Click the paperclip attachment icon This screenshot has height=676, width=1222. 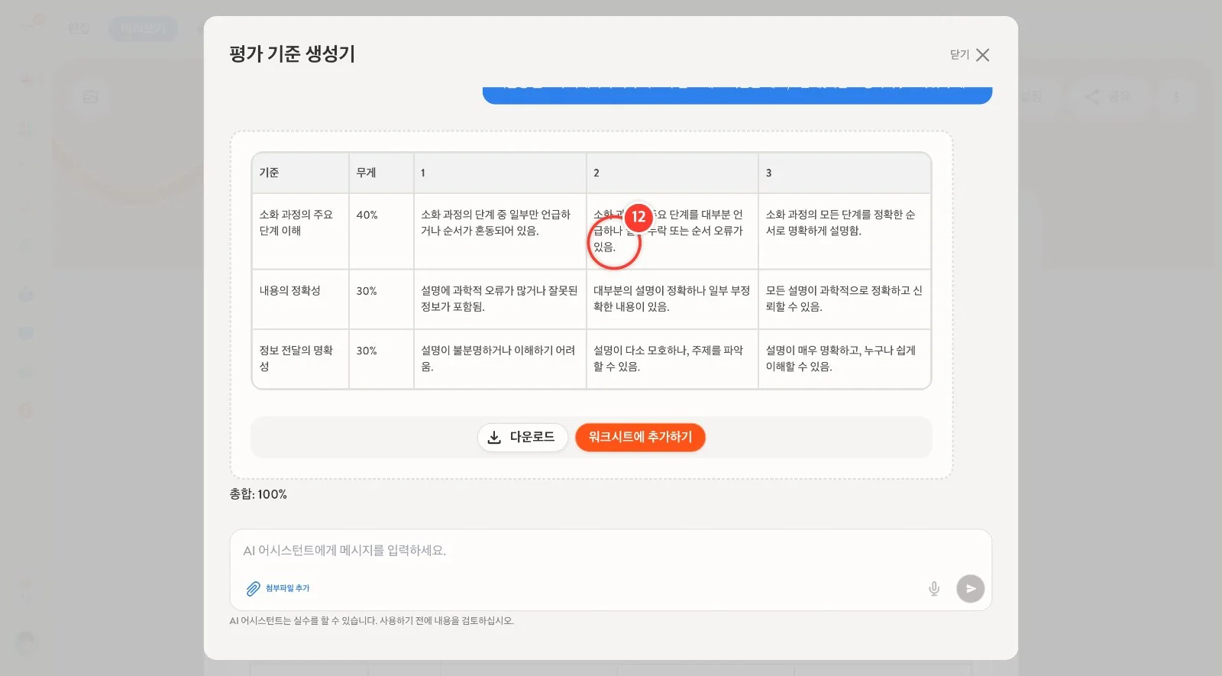[253, 588]
